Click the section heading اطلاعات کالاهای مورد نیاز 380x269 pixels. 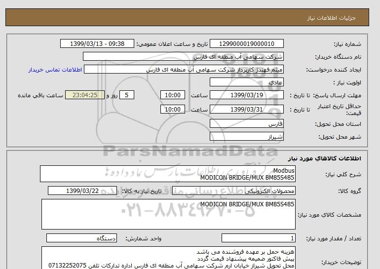pos(325,158)
